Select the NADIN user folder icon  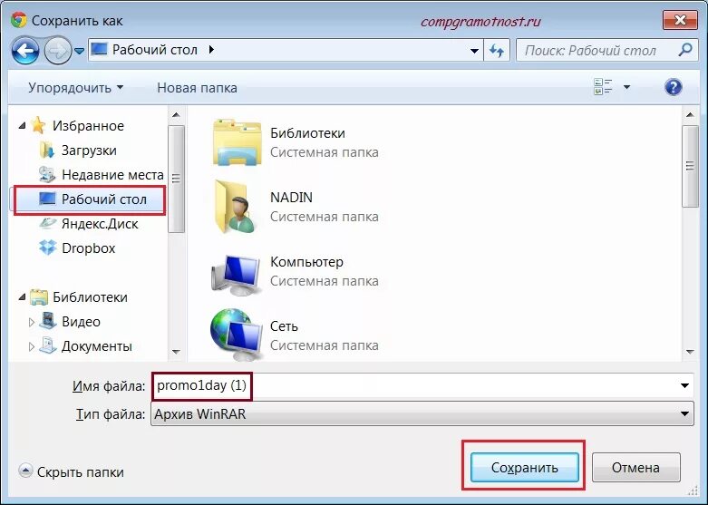pyautogui.click(x=237, y=207)
